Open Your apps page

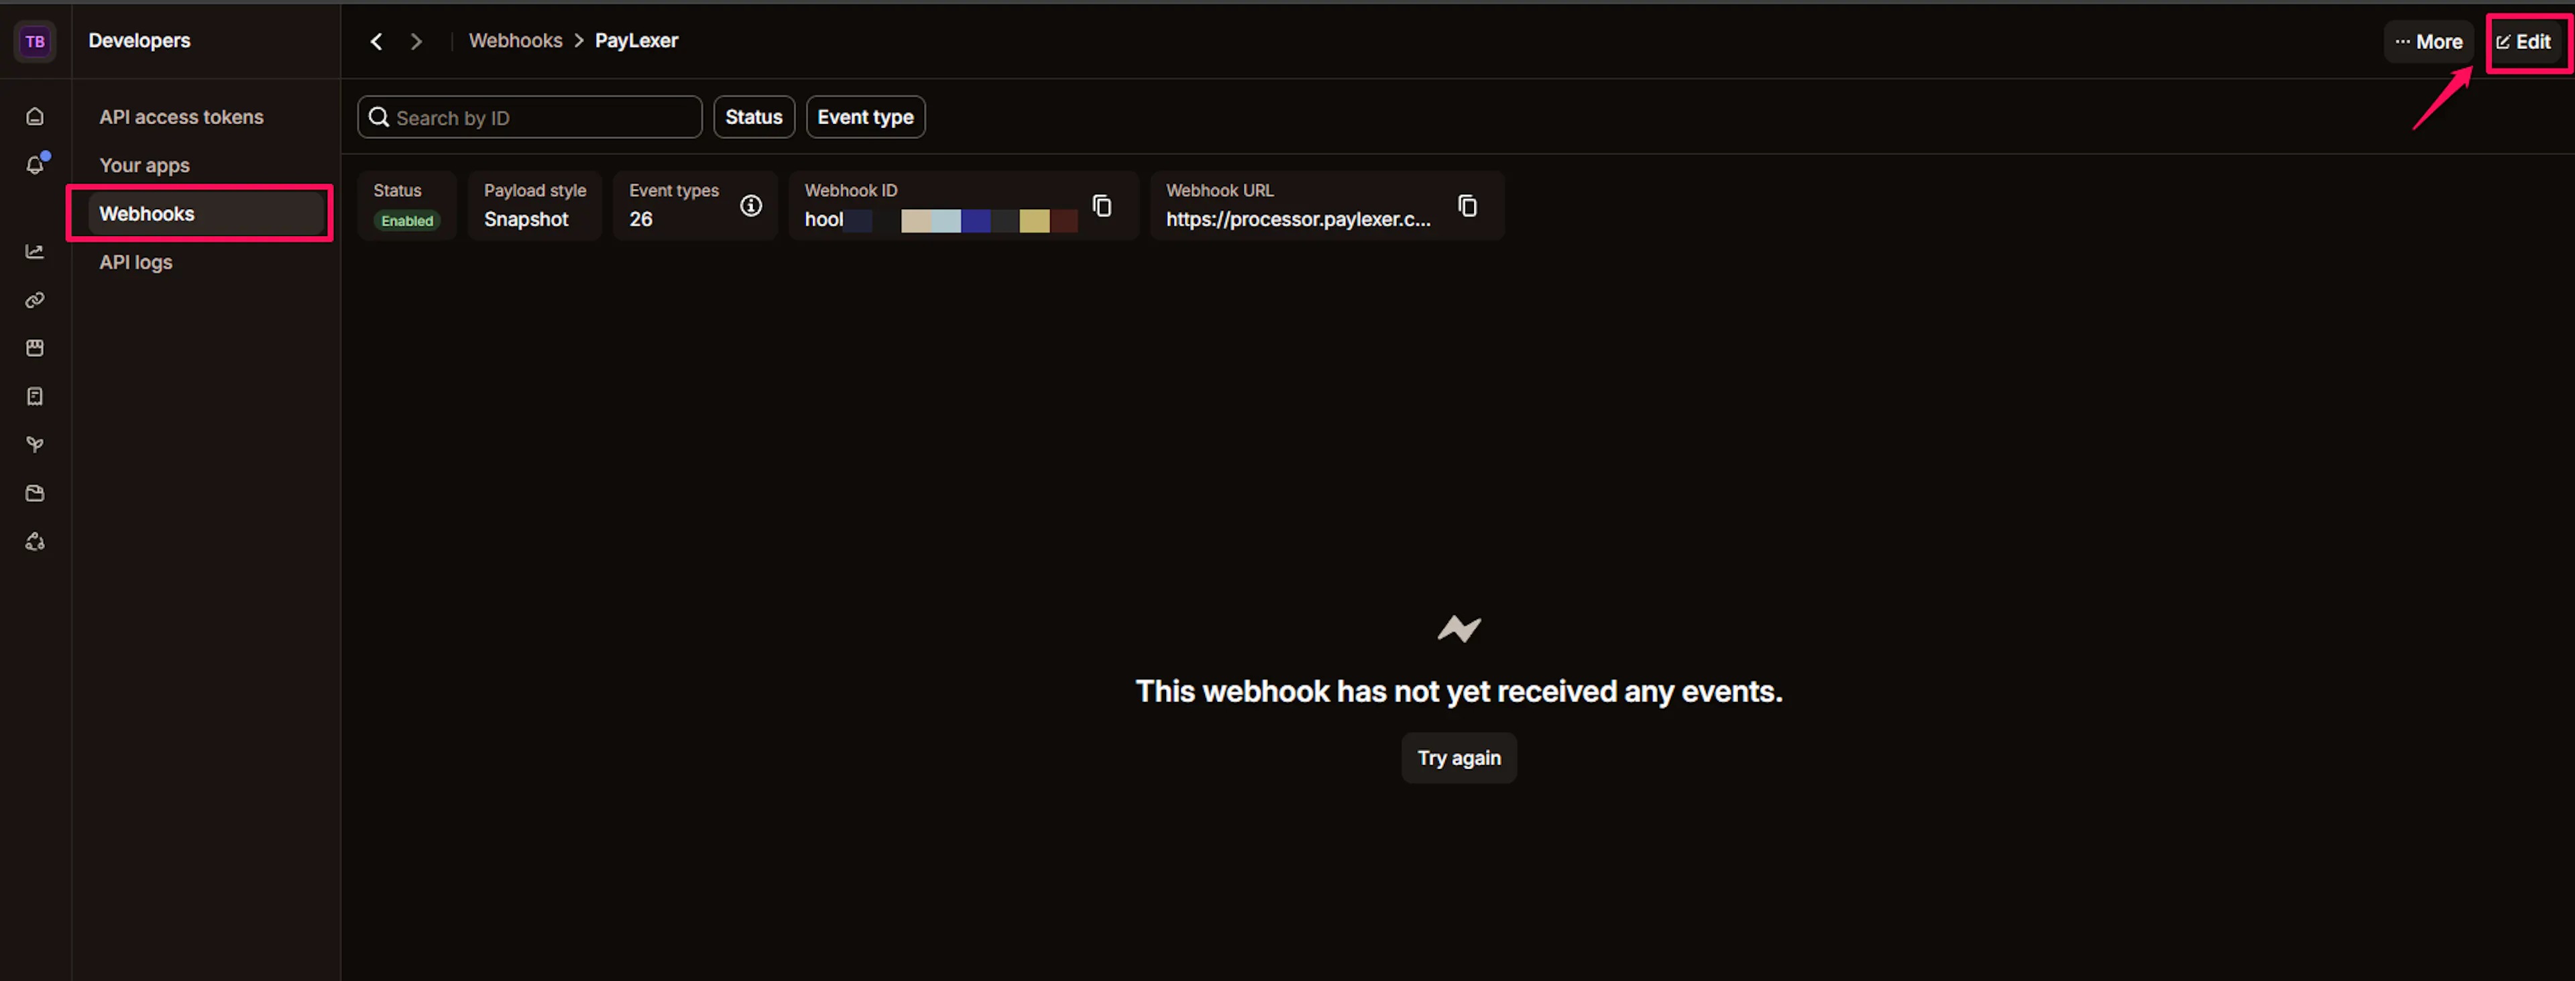point(144,165)
